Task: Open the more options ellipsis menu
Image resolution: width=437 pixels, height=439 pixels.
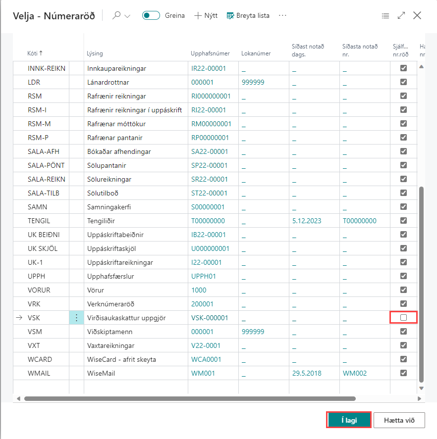Action: (x=283, y=16)
